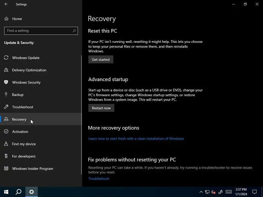Click the Recovery sidebar icon

pyautogui.click(x=6, y=119)
